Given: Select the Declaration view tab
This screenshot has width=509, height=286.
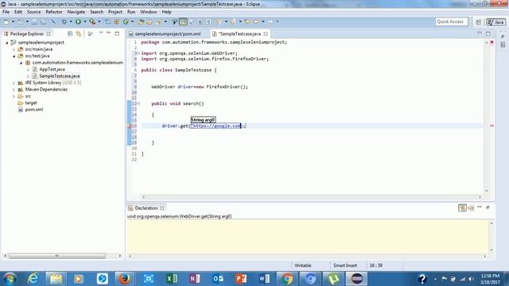Looking at the screenshot, I should coord(146,208).
